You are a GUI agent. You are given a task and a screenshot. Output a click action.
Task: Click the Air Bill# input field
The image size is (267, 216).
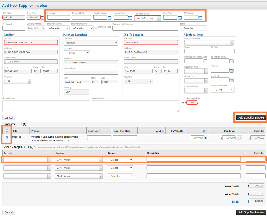[x=223, y=51]
